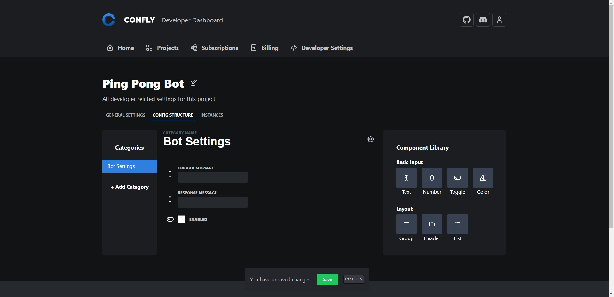Image resolution: width=614 pixels, height=297 pixels.
Task: Add a Header layout component
Action: [432, 224]
